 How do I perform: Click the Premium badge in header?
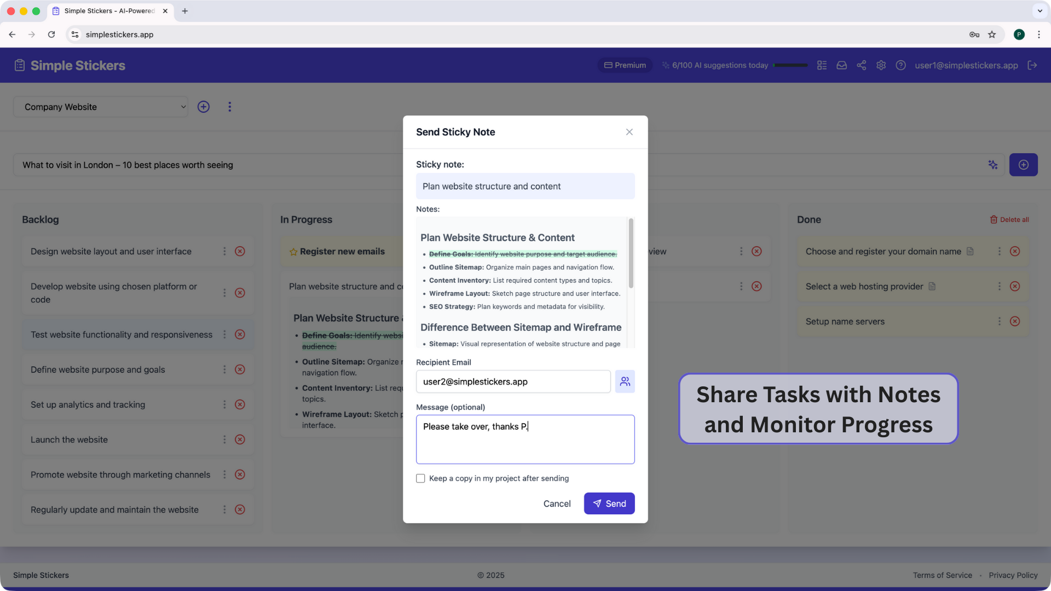(625, 65)
